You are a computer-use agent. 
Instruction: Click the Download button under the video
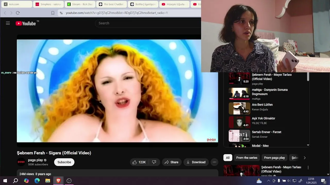pyautogui.click(x=196, y=162)
